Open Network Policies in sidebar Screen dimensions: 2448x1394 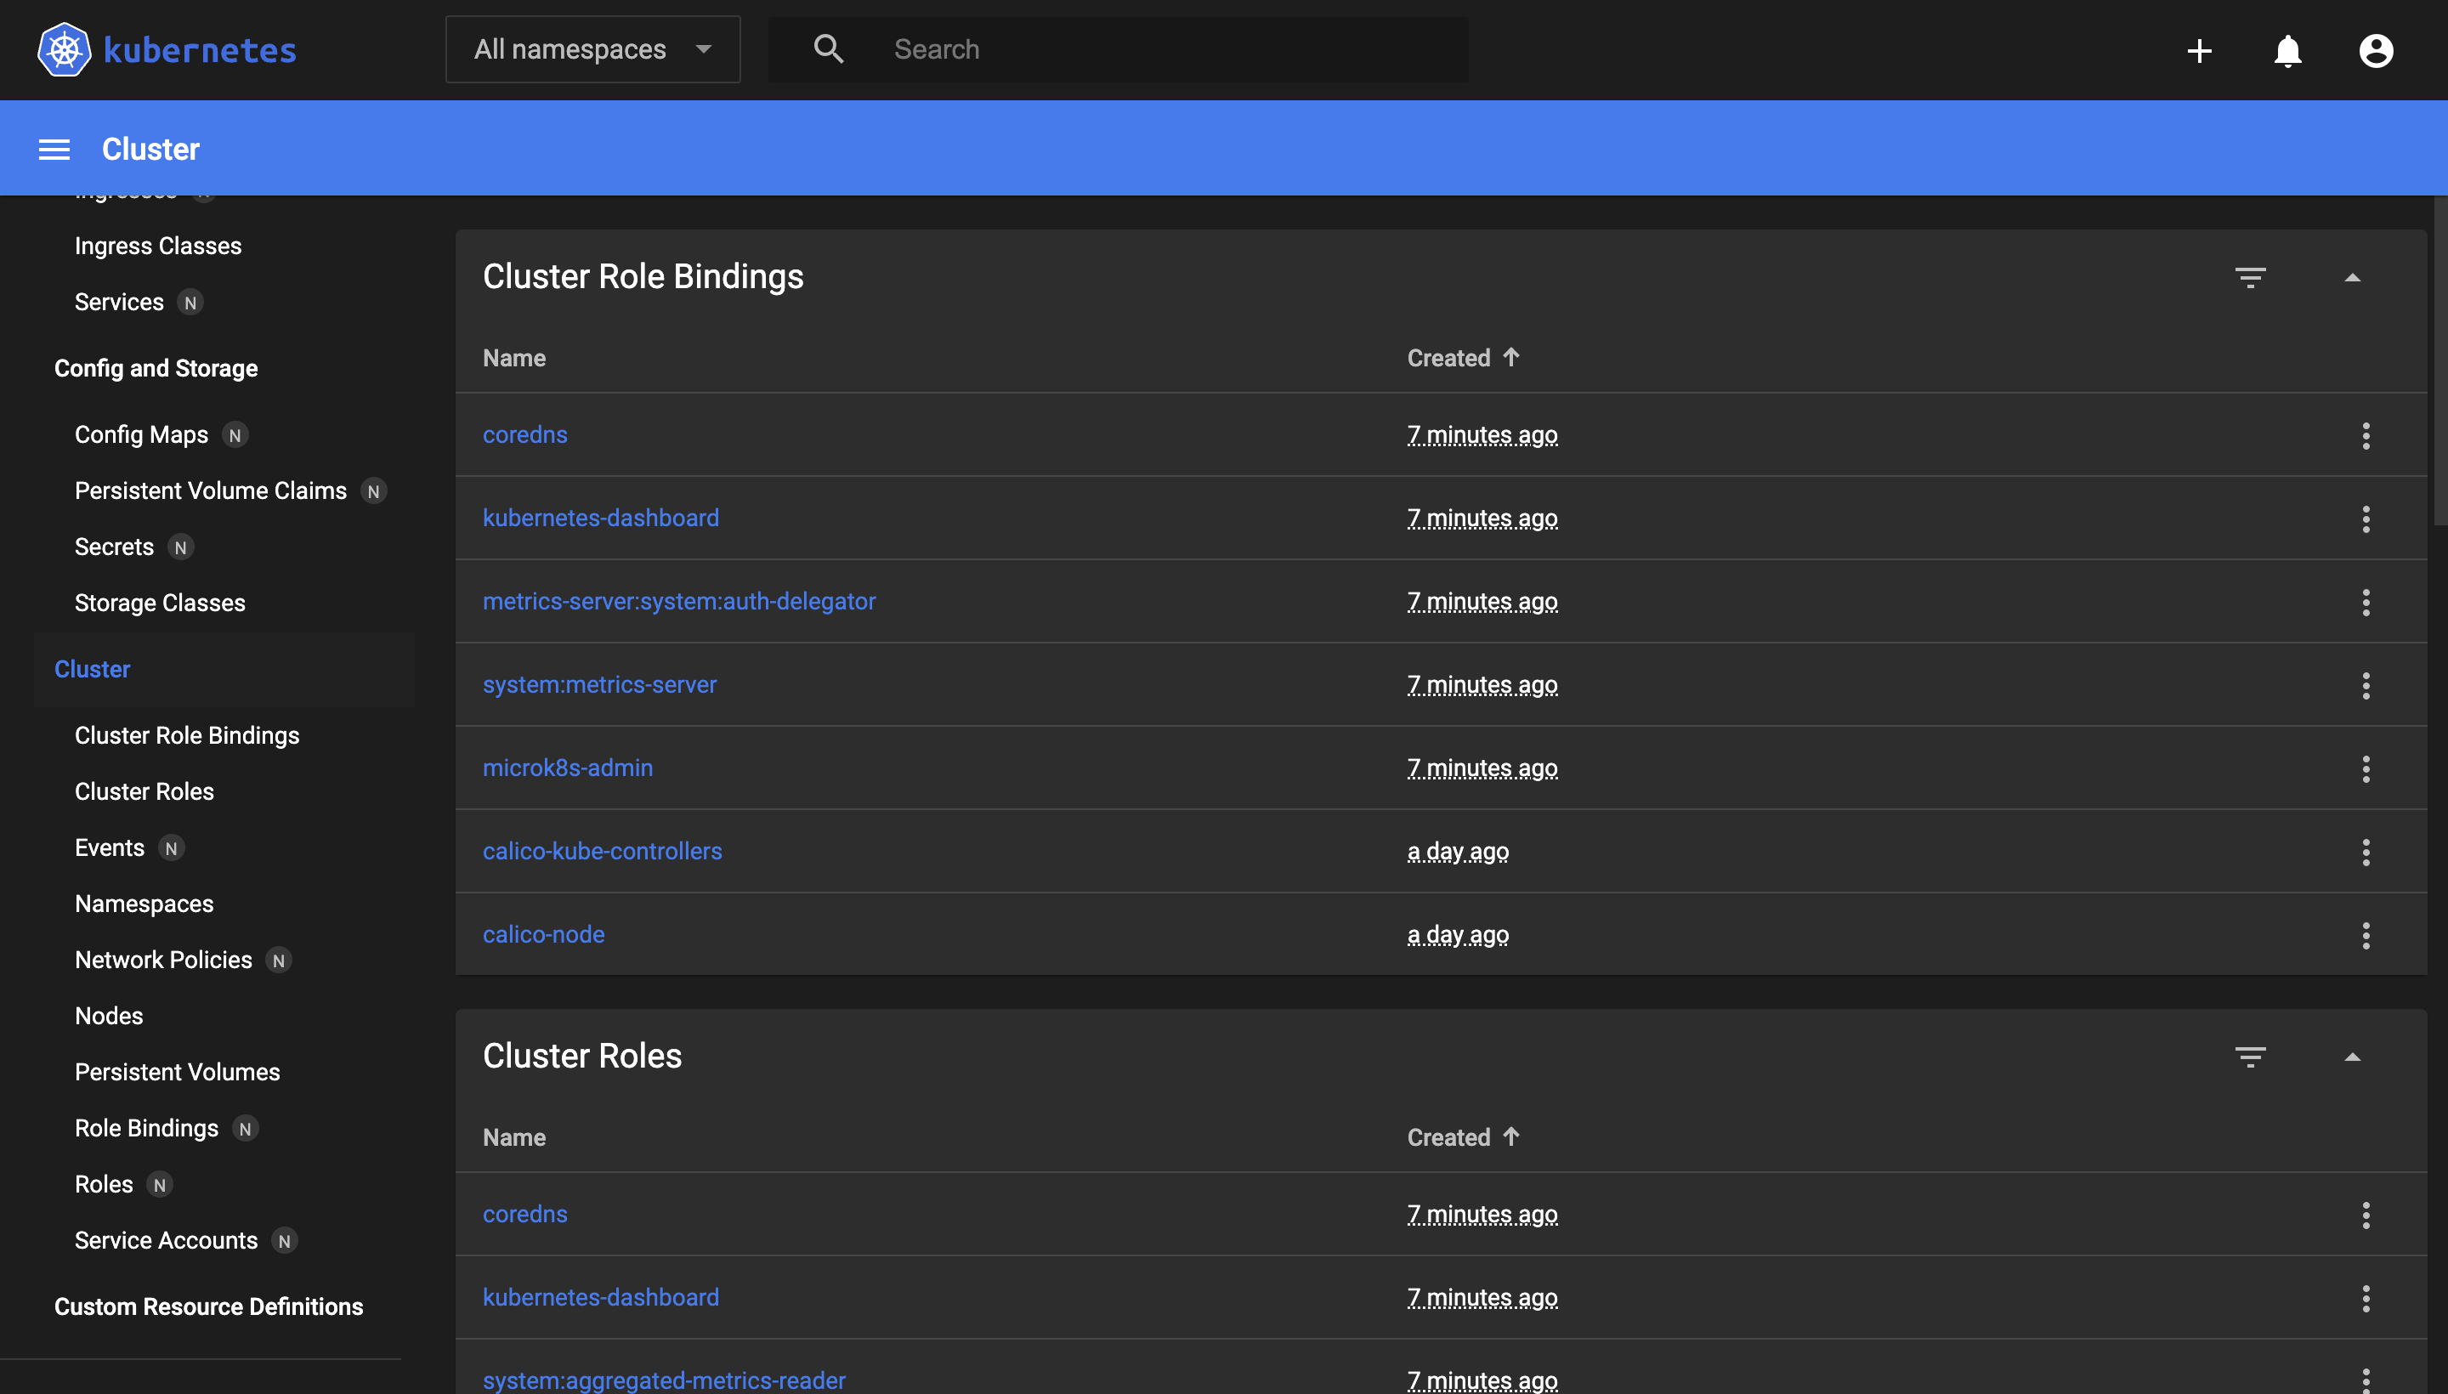164,960
